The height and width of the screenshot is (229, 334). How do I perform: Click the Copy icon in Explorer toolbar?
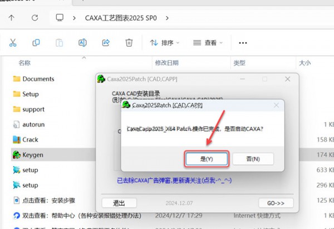(36, 43)
